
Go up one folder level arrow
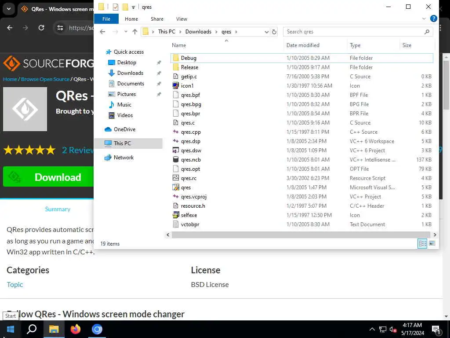coord(135,32)
